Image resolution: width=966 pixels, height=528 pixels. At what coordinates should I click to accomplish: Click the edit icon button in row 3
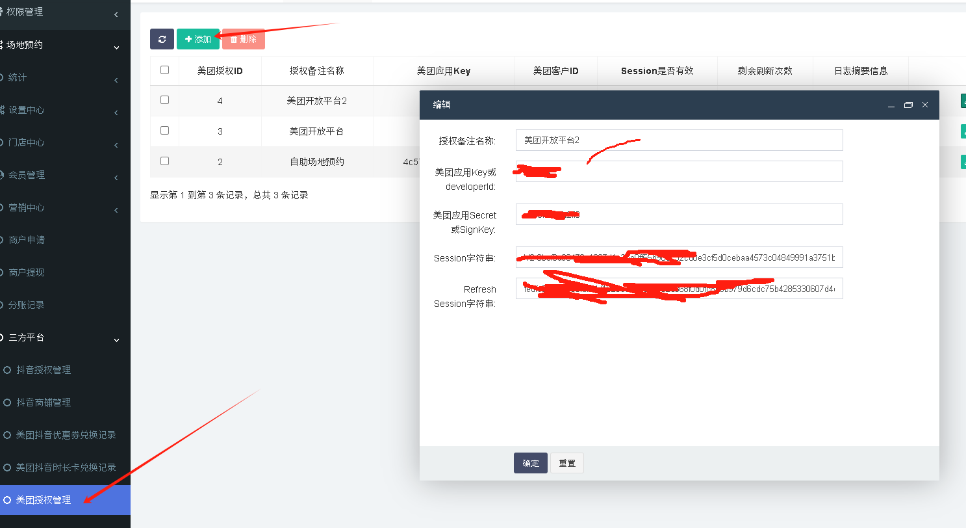tap(963, 131)
